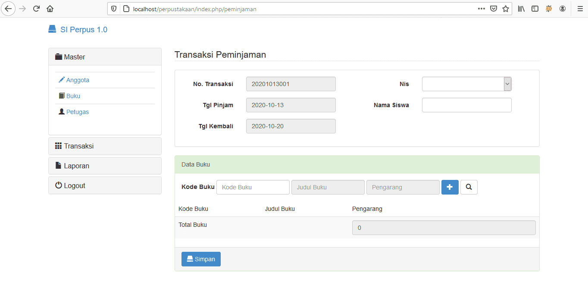Open the Nis dropdown selector

[507, 83]
